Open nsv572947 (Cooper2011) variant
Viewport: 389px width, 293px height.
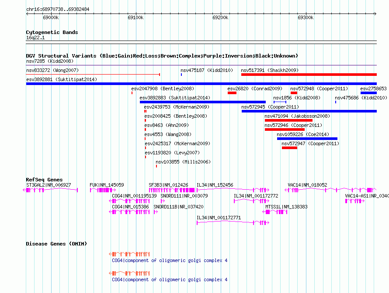pyautogui.click(x=310, y=143)
